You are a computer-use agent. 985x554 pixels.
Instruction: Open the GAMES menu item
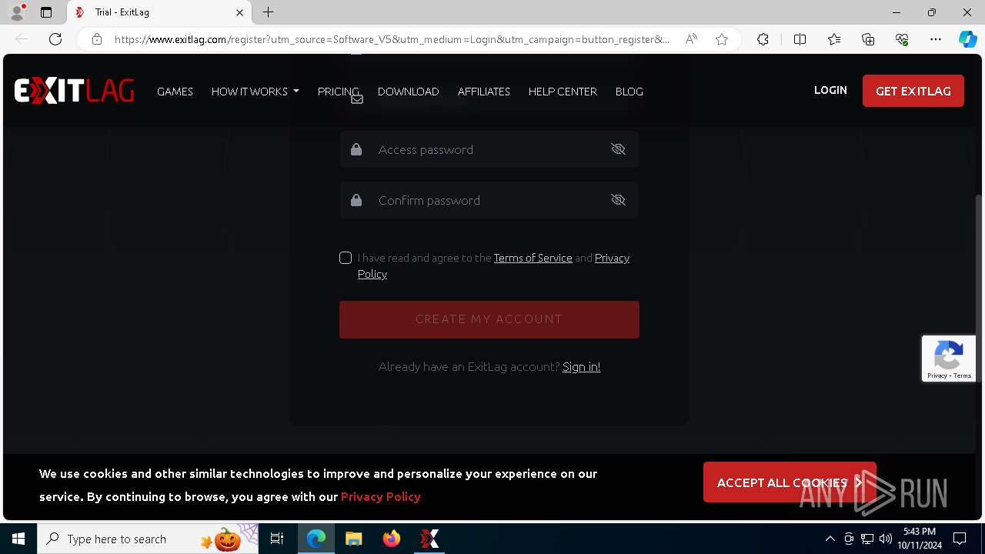(175, 91)
